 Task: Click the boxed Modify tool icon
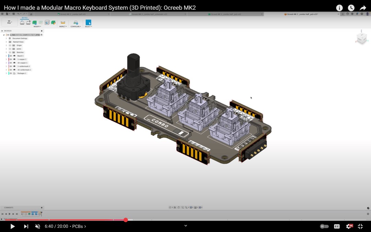[x=47, y=22]
